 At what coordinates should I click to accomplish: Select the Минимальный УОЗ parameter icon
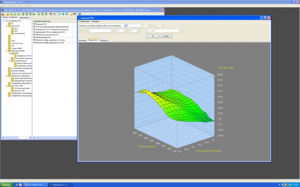point(34,37)
